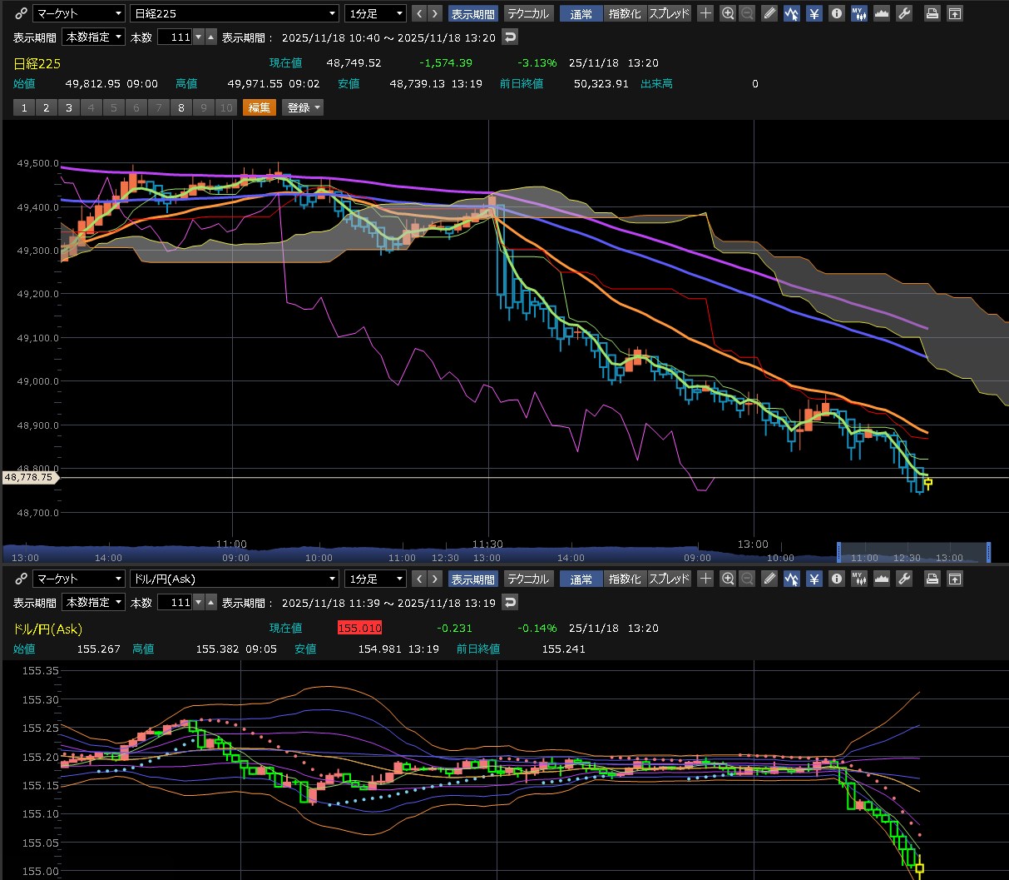Click the link chain icon beside top マーケット dropdown
The height and width of the screenshot is (880, 1009).
(x=21, y=13)
